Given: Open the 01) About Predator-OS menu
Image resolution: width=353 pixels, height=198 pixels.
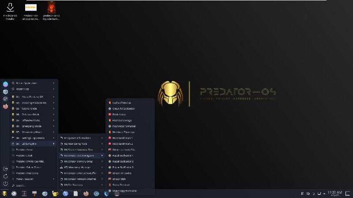Looking at the screenshot, I should (34, 97).
